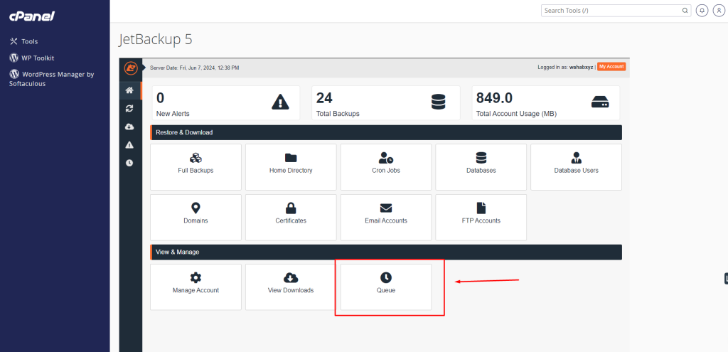Click the My Account orange button

click(x=611, y=67)
